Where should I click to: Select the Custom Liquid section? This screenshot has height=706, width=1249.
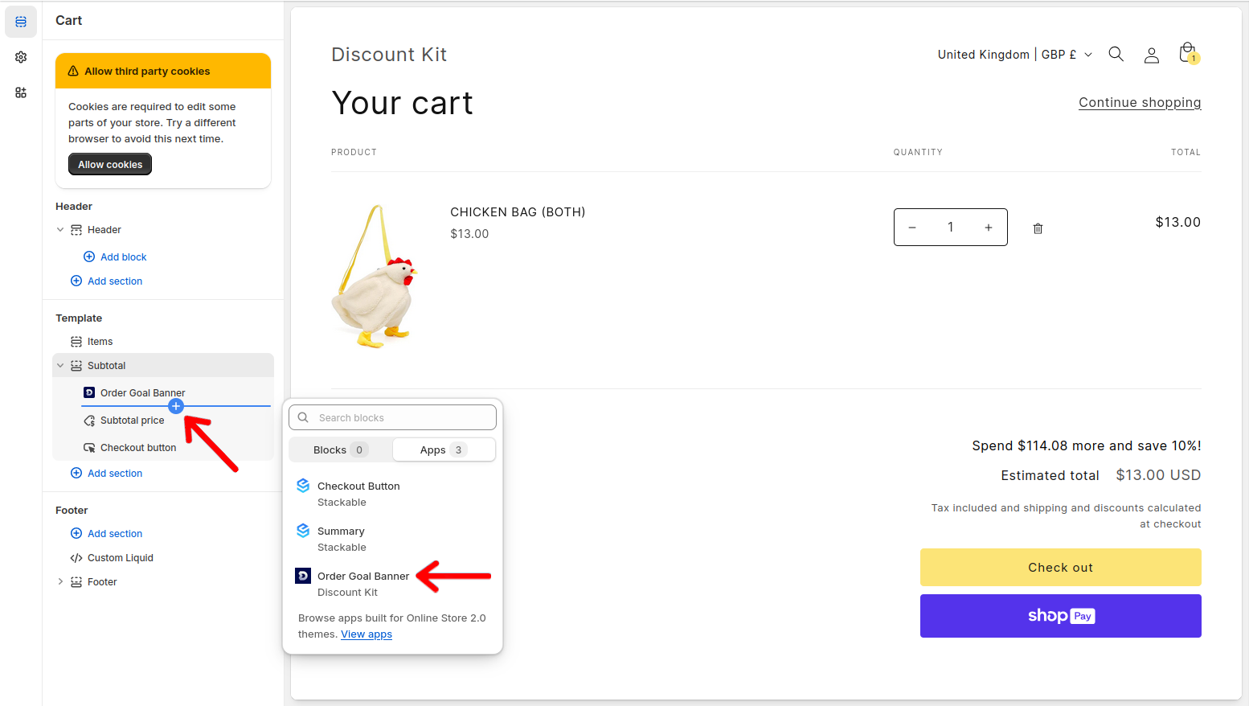[x=120, y=557]
